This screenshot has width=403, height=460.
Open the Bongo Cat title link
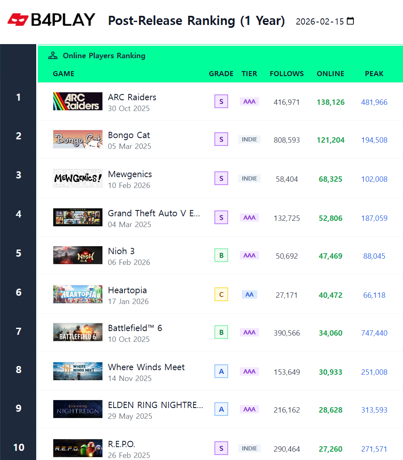click(129, 135)
